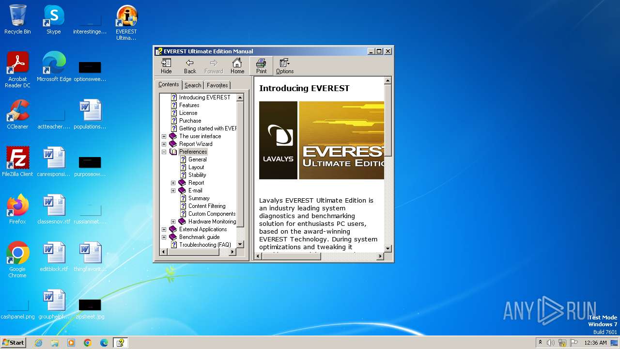The image size is (620, 349).
Task: Select the Microsoft Edge desktop icon
Action: [54, 67]
